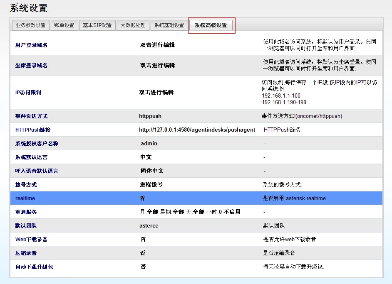Click the edit field for IP访问限制

pyautogui.click(x=156, y=92)
